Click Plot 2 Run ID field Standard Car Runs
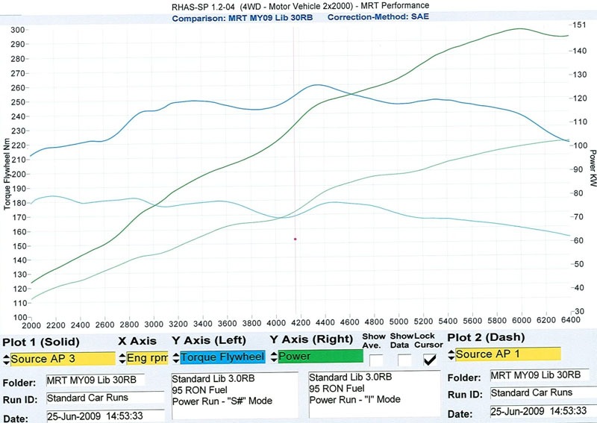Viewport: 597px width, 423px height. click(543, 392)
